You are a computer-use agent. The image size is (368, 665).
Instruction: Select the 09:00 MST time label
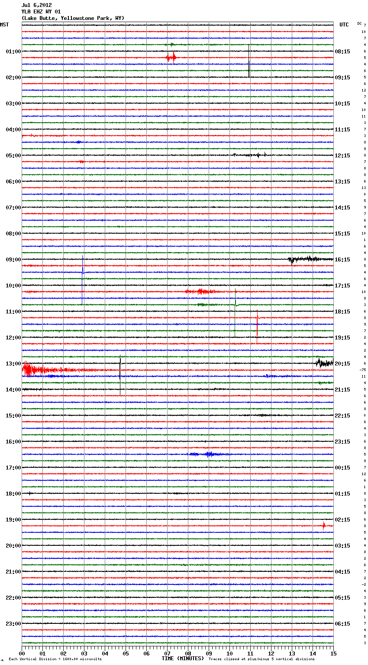13,260
